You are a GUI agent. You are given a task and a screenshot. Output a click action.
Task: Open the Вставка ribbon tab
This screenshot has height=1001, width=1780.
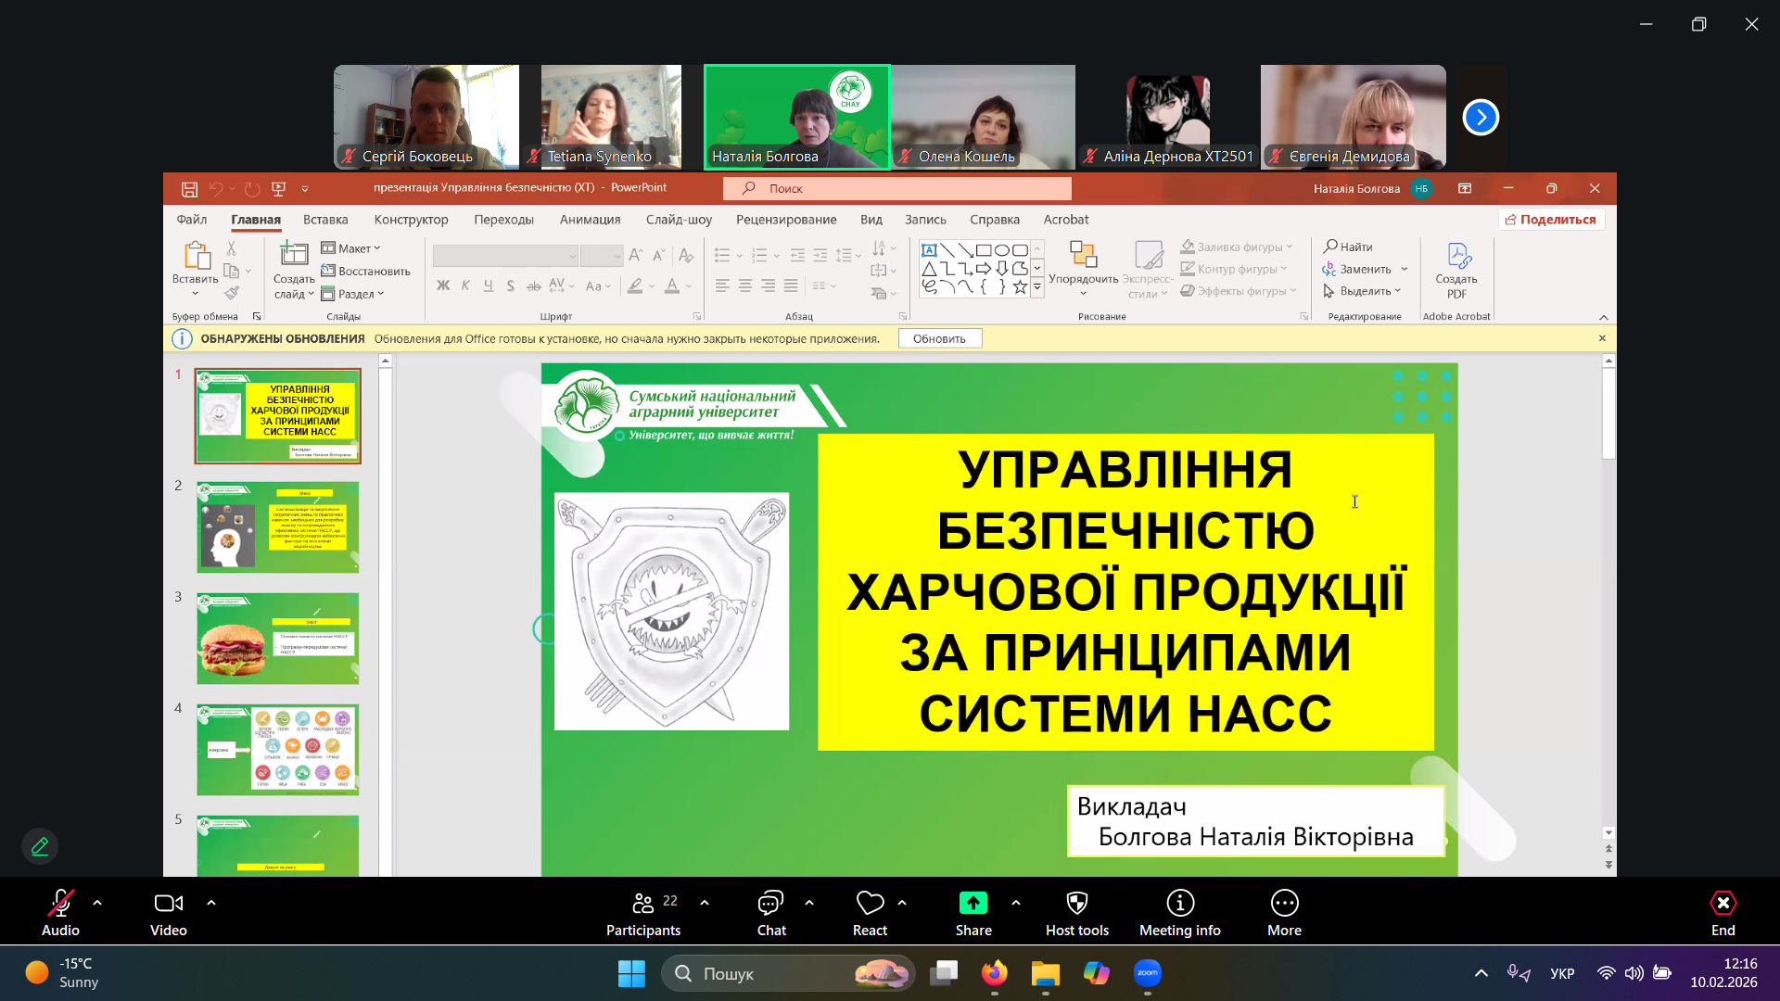click(x=325, y=220)
